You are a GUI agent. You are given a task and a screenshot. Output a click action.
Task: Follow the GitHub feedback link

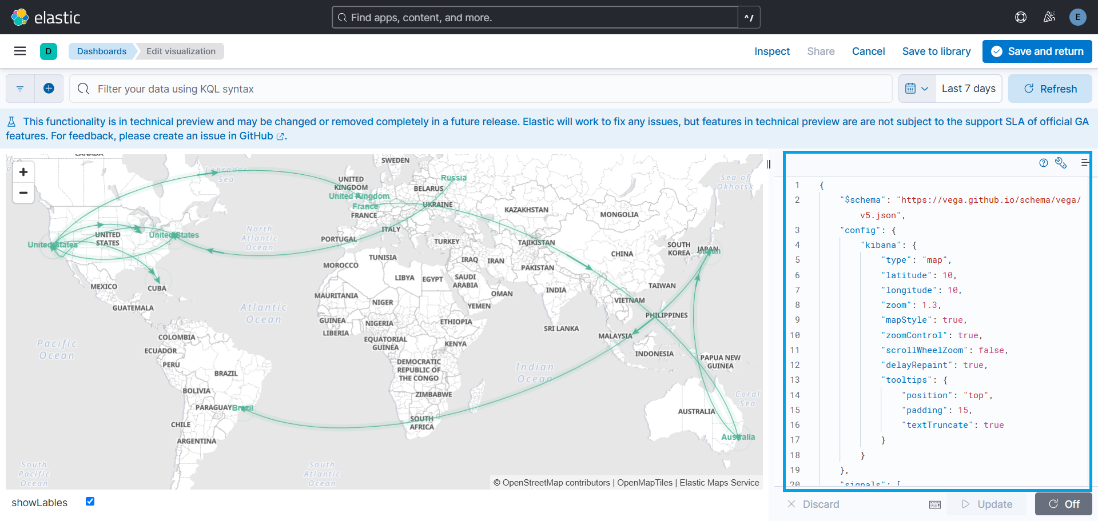(256, 136)
